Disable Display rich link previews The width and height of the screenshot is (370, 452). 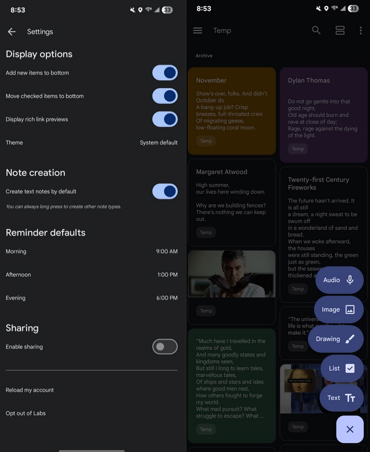click(x=165, y=119)
